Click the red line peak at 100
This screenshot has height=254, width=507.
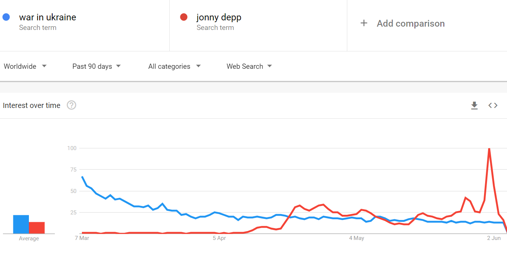489,149
